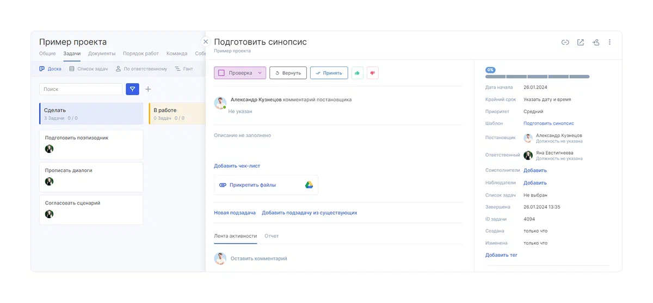Expand the Проверка status dropdown arrow
Screen dimensions: 653x303
coord(260,73)
